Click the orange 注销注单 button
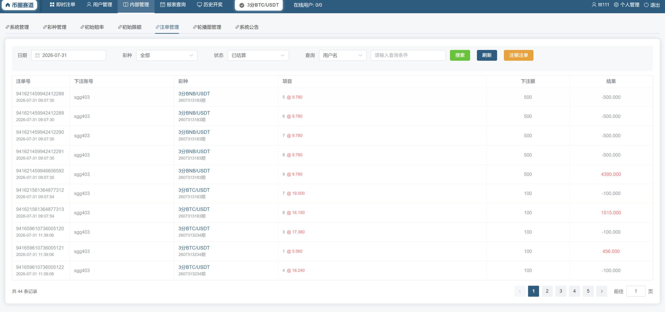The width and height of the screenshot is (665, 312). [x=518, y=55]
